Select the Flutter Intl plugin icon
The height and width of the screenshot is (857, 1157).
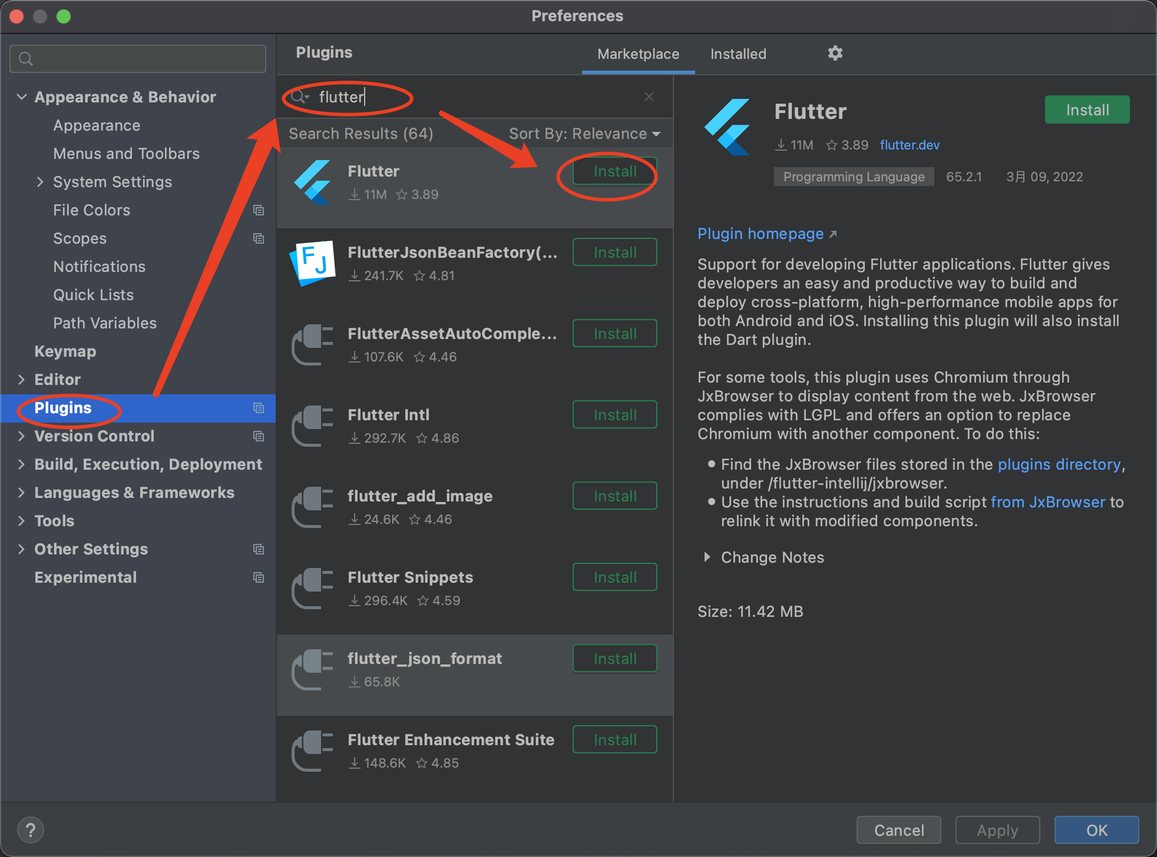click(313, 426)
